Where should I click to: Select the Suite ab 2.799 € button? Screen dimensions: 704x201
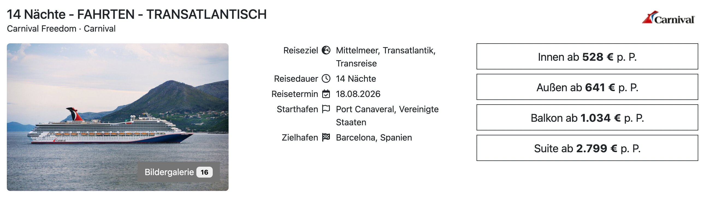point(587,148)
